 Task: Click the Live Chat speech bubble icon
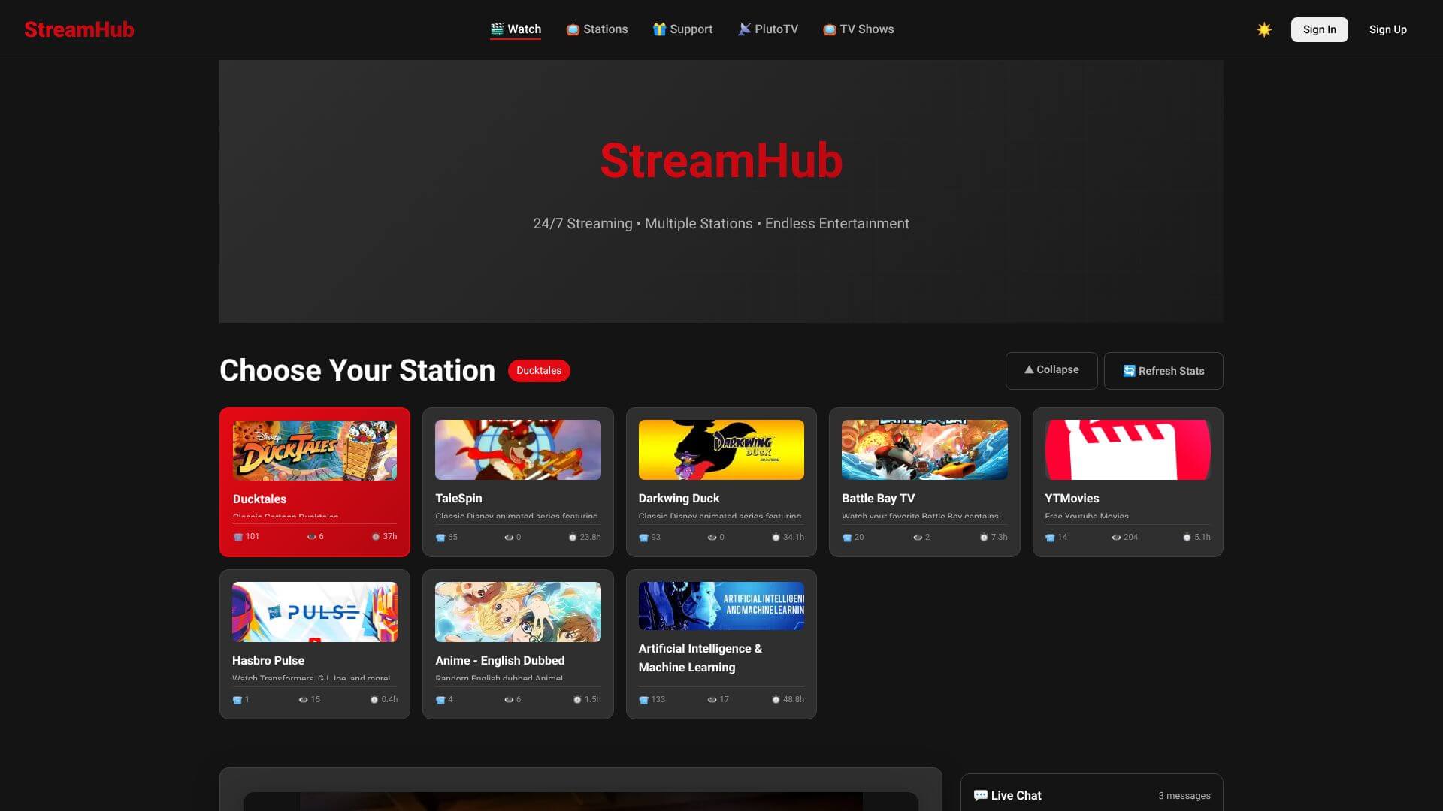click(x=980, y=795)
